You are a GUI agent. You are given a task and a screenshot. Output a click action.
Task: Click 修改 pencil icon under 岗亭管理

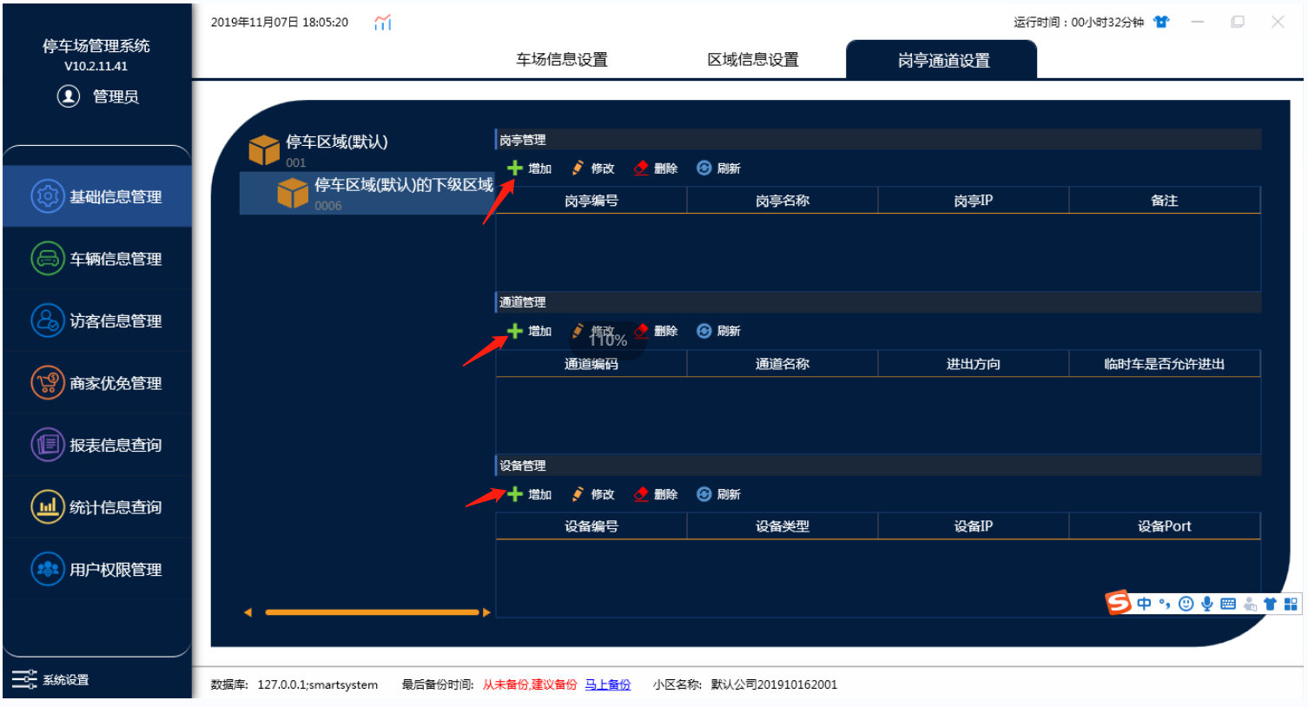(578, 168)
